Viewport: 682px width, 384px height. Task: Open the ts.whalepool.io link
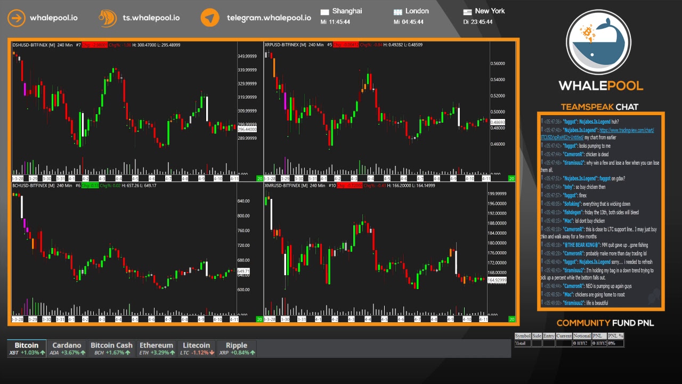point(151,18)
